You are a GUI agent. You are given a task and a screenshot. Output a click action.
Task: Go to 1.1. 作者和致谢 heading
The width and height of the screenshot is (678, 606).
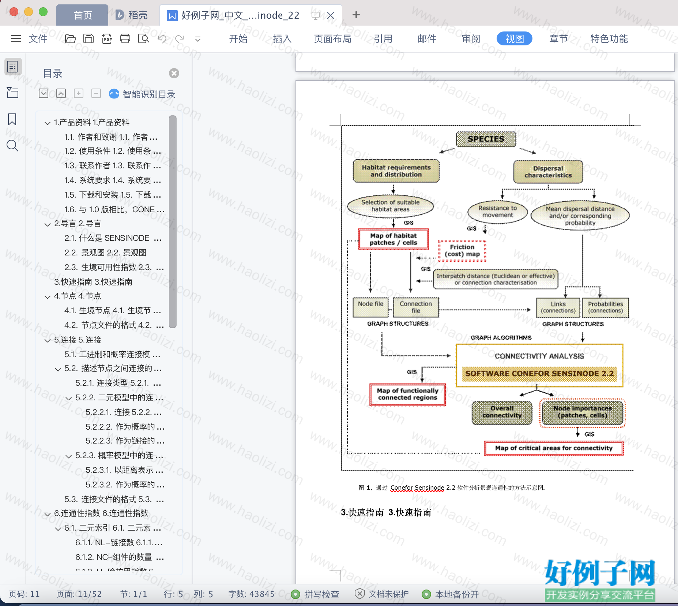111,137
